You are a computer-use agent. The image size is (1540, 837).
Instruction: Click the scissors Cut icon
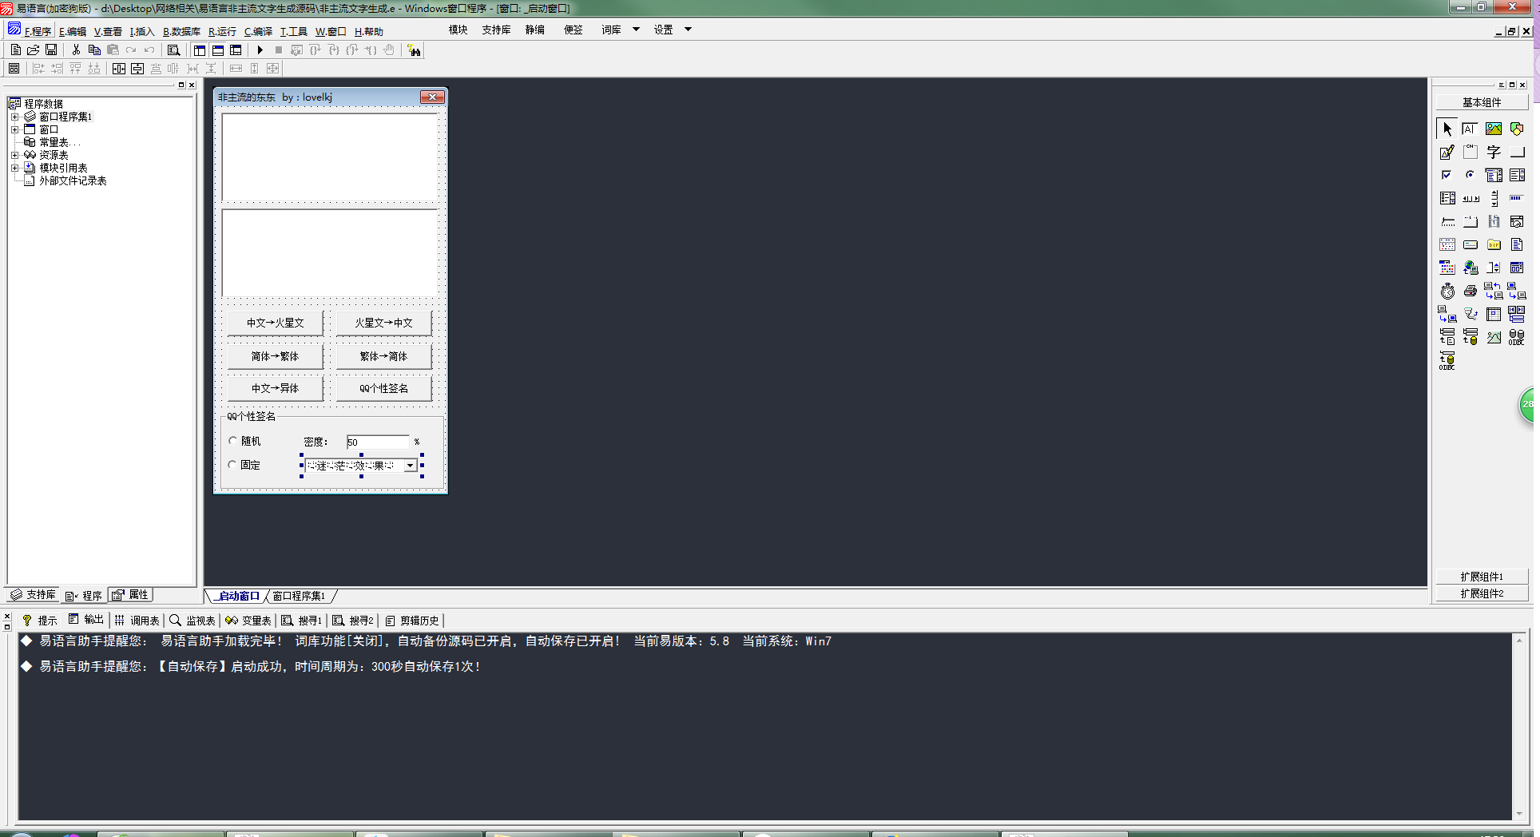(x=76, y=50)
